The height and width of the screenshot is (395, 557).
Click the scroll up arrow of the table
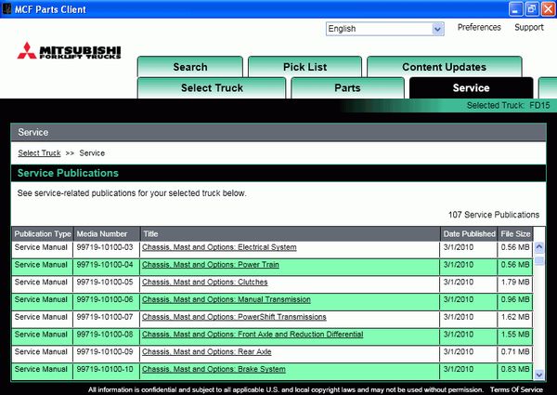[538, 247]
